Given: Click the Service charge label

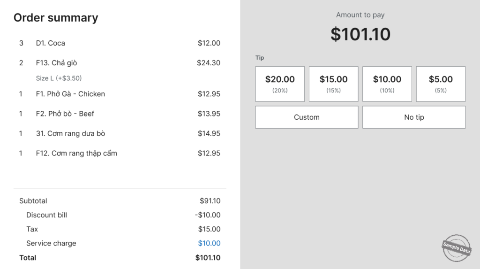Looking at the screenshot, I should pos(51,243).
